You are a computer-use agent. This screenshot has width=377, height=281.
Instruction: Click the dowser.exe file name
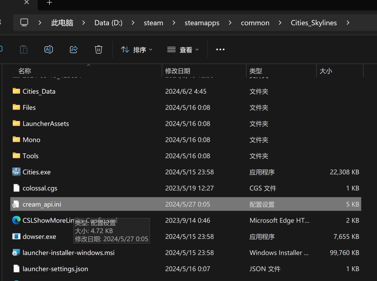[x=39, y=237]
